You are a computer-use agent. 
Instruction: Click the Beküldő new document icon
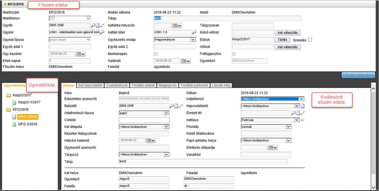point(176,106)
